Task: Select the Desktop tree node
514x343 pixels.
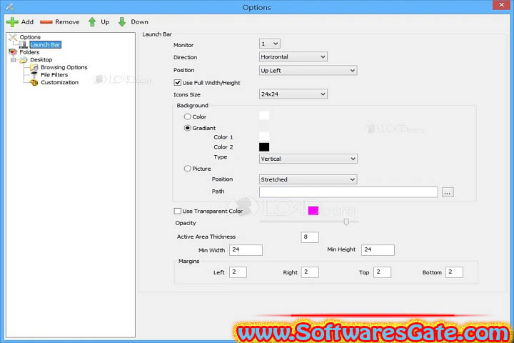Action: (x=41, y=60)
